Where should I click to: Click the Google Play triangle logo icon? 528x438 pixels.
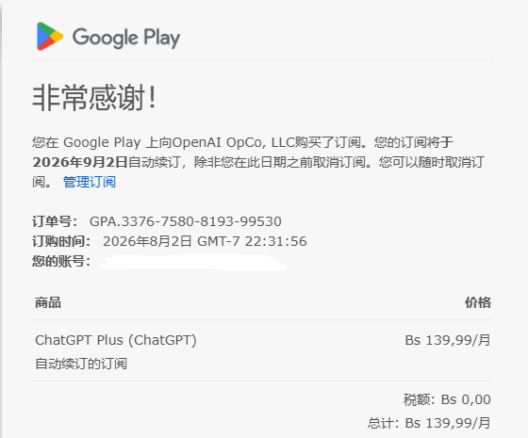(50, 37)
